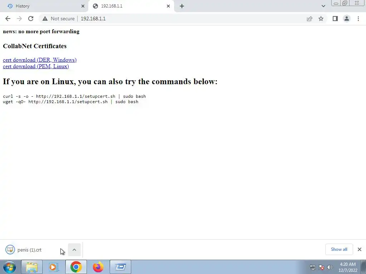Select the 192.168.1.1 tab

coord(131,6)
